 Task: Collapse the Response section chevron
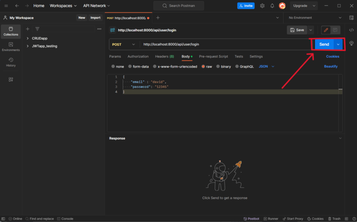click(340, 138)
